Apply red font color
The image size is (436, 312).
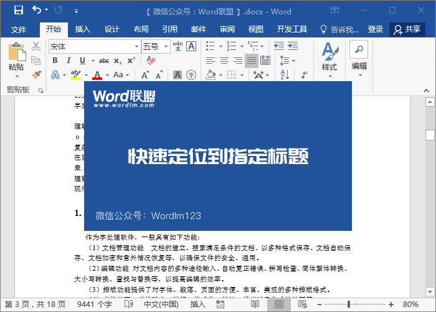(97, 75)
